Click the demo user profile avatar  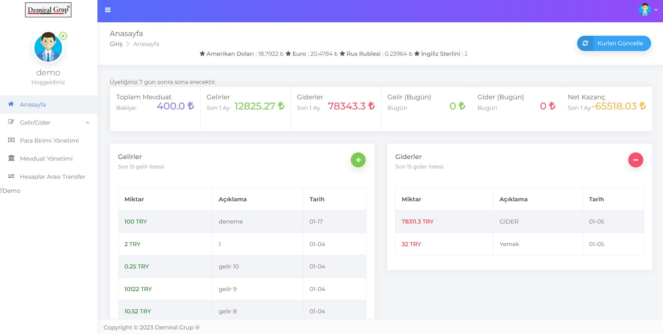(x=48, y=48)
